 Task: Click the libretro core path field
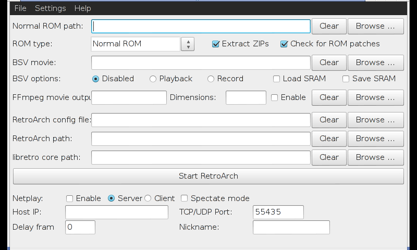201,157
